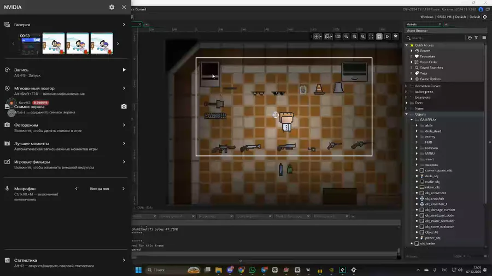This screenshot has width=492, height=276.
Task: Collapse the Quick Access group
Action: tap(407, 45)
